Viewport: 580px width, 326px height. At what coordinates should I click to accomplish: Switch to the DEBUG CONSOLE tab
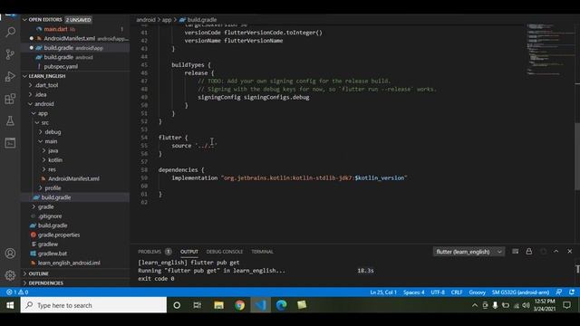tap(225, 252)
